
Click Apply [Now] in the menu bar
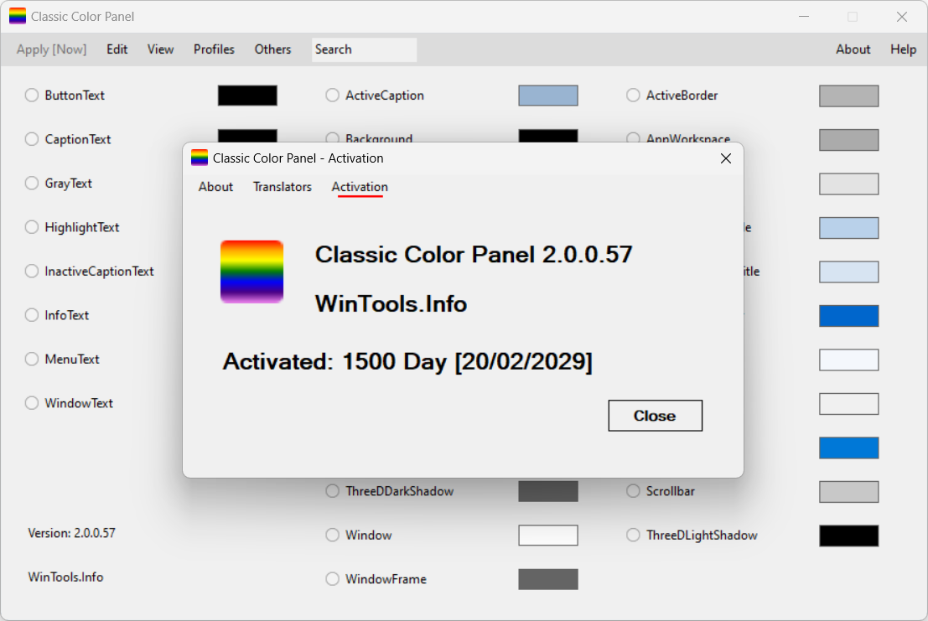click(51, 49)
